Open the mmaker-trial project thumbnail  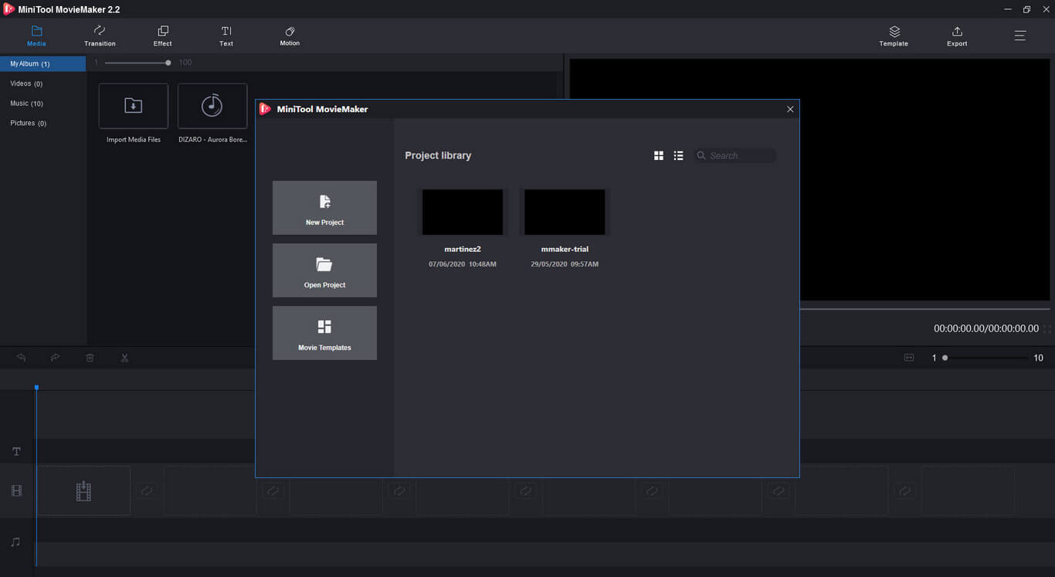[x=565, y=212]
